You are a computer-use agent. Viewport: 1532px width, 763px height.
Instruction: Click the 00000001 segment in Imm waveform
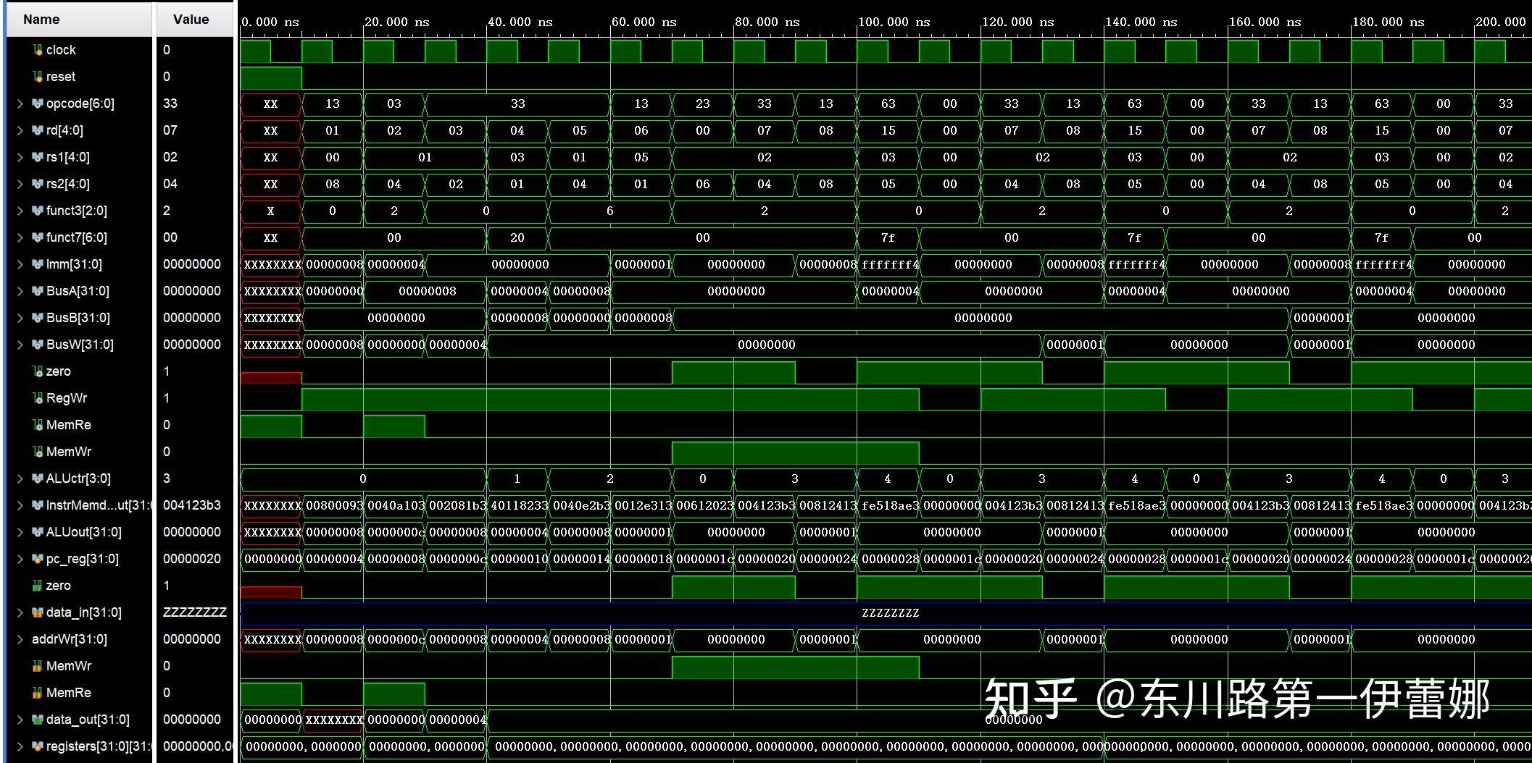[641, 264]
